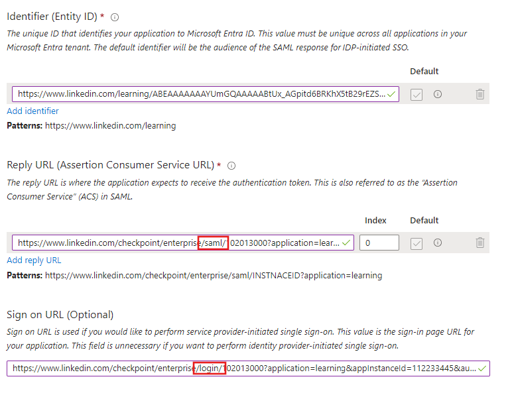Select the Identifier pattern text https://www.linkedin.com/learning
This screenshot has height=395, width=514.
(111, 126)
